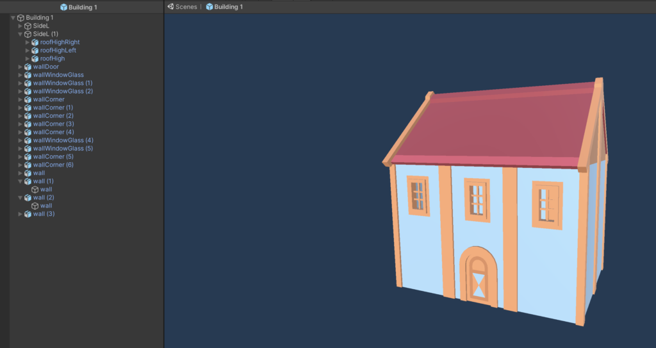Go back to Scenes via breadcrumb link
The image size is (656, 348).
pos(186,6)
